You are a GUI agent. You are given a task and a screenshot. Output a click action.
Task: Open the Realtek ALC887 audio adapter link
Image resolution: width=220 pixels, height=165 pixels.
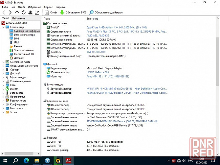[127, 93]
